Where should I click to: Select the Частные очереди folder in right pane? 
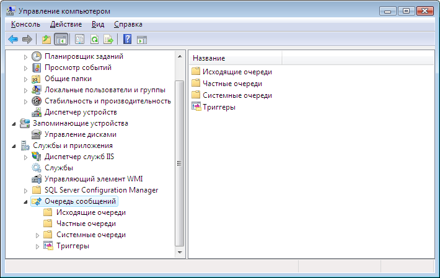point(232,84)
